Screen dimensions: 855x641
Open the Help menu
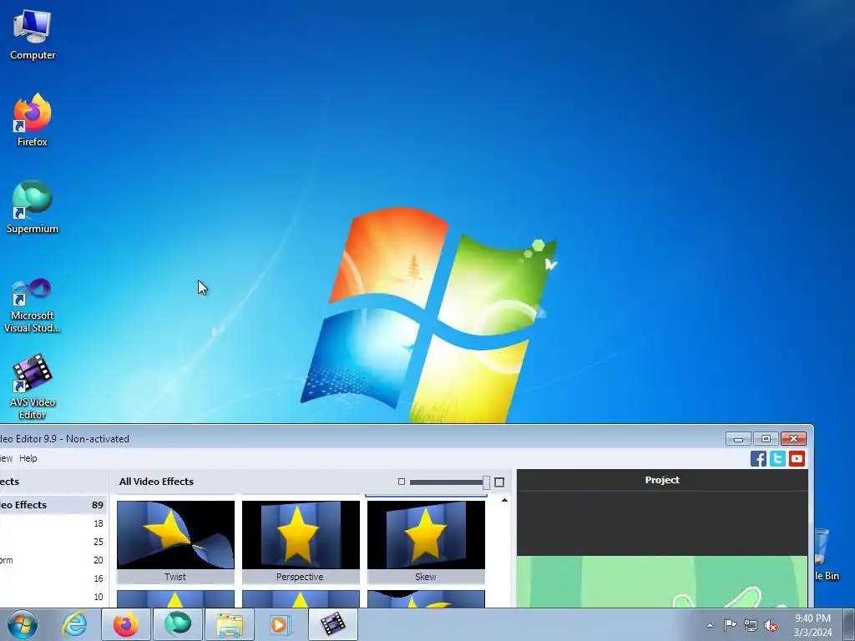tap(28, 458)
